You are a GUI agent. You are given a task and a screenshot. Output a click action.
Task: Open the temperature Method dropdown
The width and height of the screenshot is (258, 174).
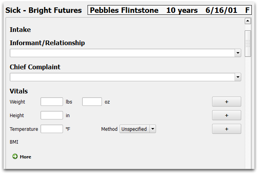click(x=137, y=129)
